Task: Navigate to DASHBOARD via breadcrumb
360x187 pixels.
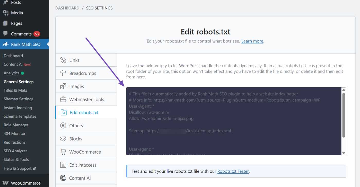Action: (x=67, y=8)
